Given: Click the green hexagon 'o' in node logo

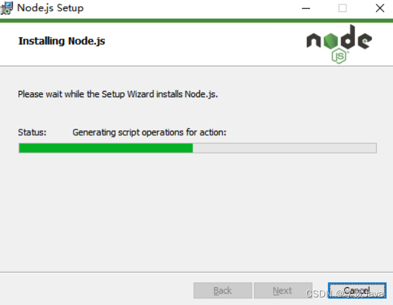Looking at the screenshot, I should point(330,41).
